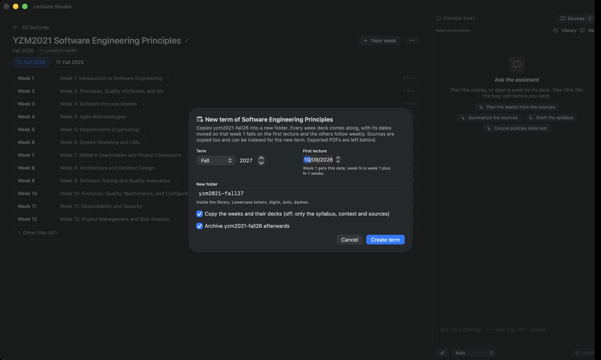Viewport: 601px width, 360px height.
Task: Select the year in First lecture date
Action: [327, 160]
